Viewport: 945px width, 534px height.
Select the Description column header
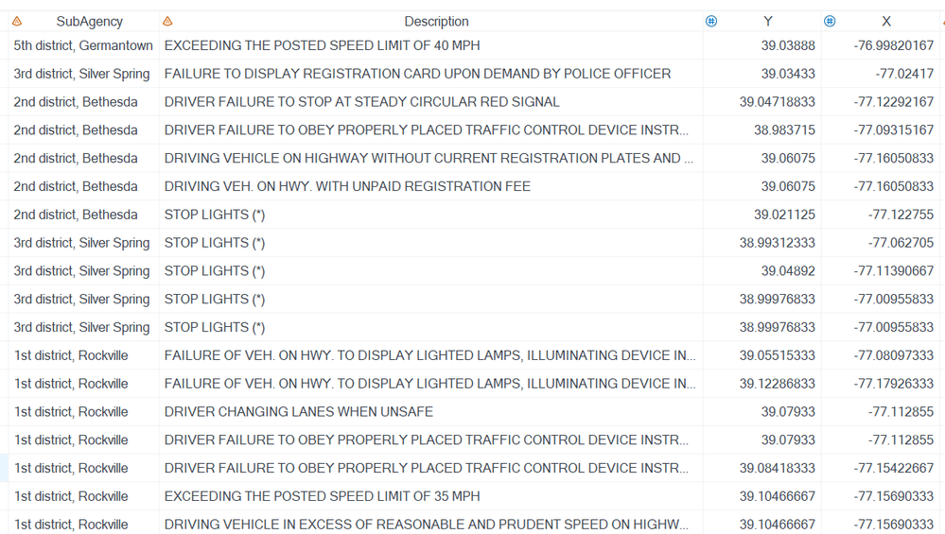click(x=436, y=21)
